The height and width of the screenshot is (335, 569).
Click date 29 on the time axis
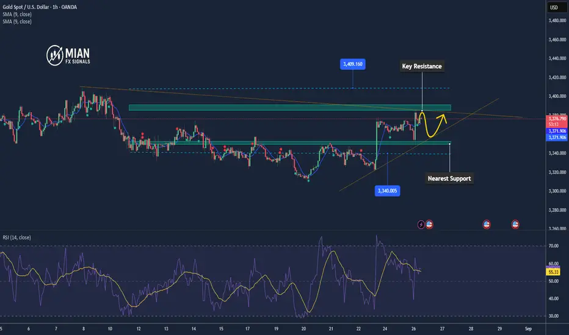pyautogui.click(x=499, y=329)
